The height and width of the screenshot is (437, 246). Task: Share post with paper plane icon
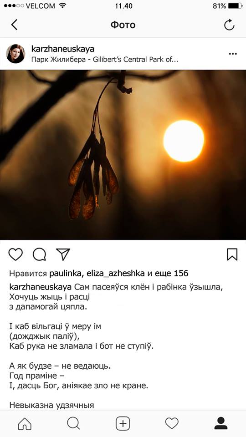pyautogui.click(x=63, y=254)
